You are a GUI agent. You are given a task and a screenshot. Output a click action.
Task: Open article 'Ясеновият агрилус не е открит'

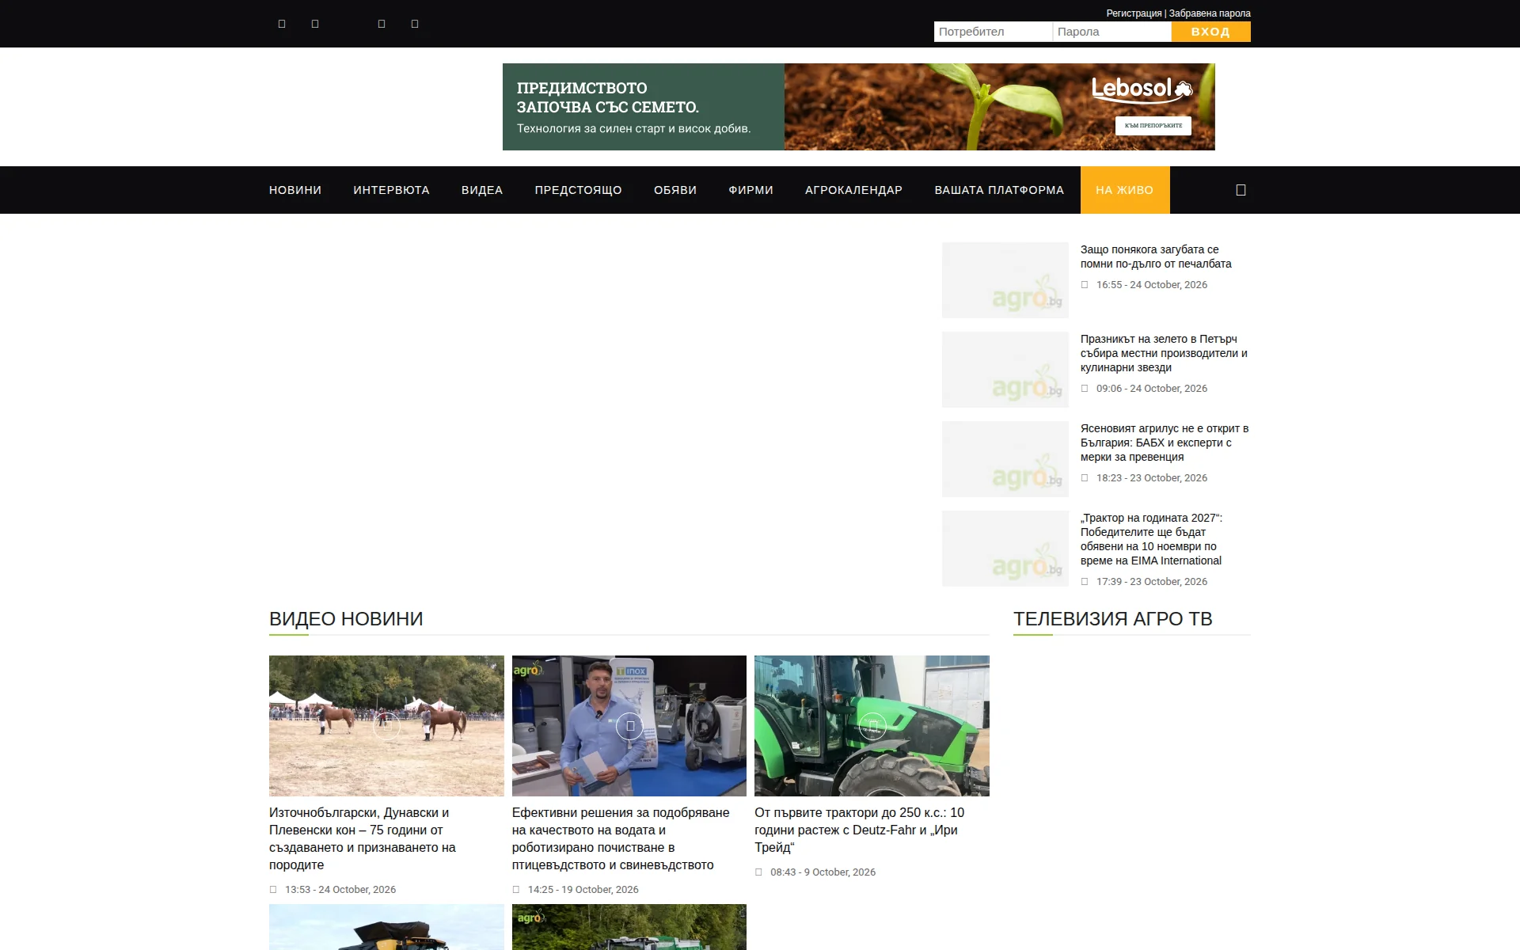tap(1165, 443)
